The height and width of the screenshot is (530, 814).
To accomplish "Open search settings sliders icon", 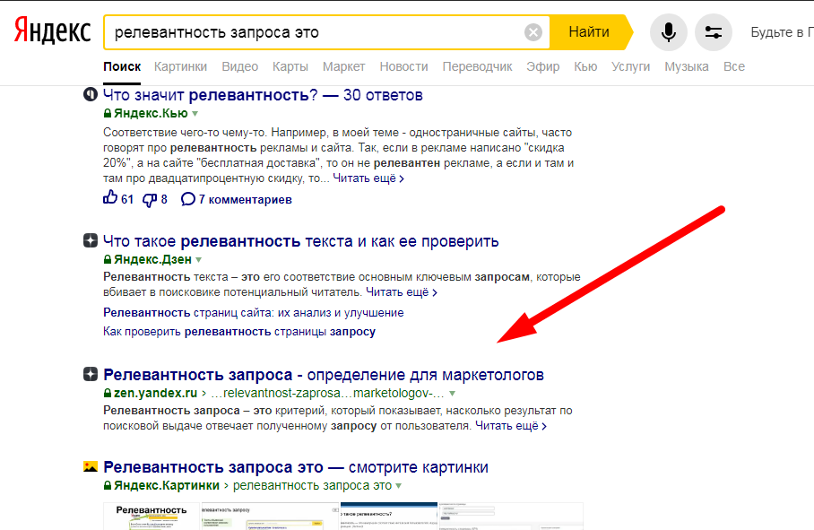I will click(x=714, y=32).
